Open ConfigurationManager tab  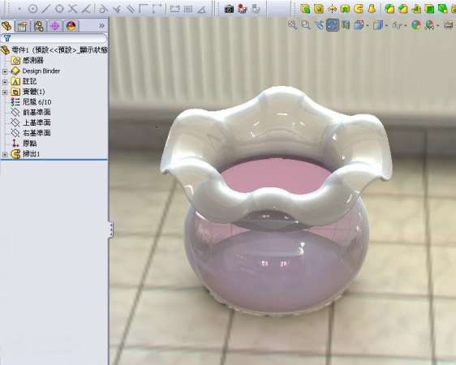(x=38, y=26)
